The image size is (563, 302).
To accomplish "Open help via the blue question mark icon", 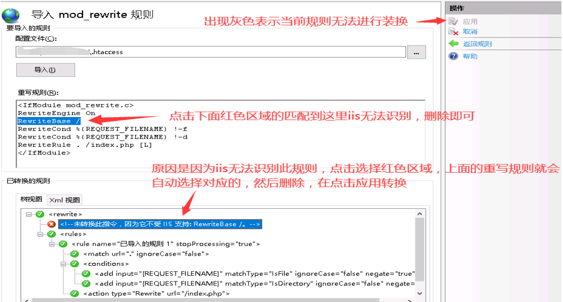I will coord(453,56).
